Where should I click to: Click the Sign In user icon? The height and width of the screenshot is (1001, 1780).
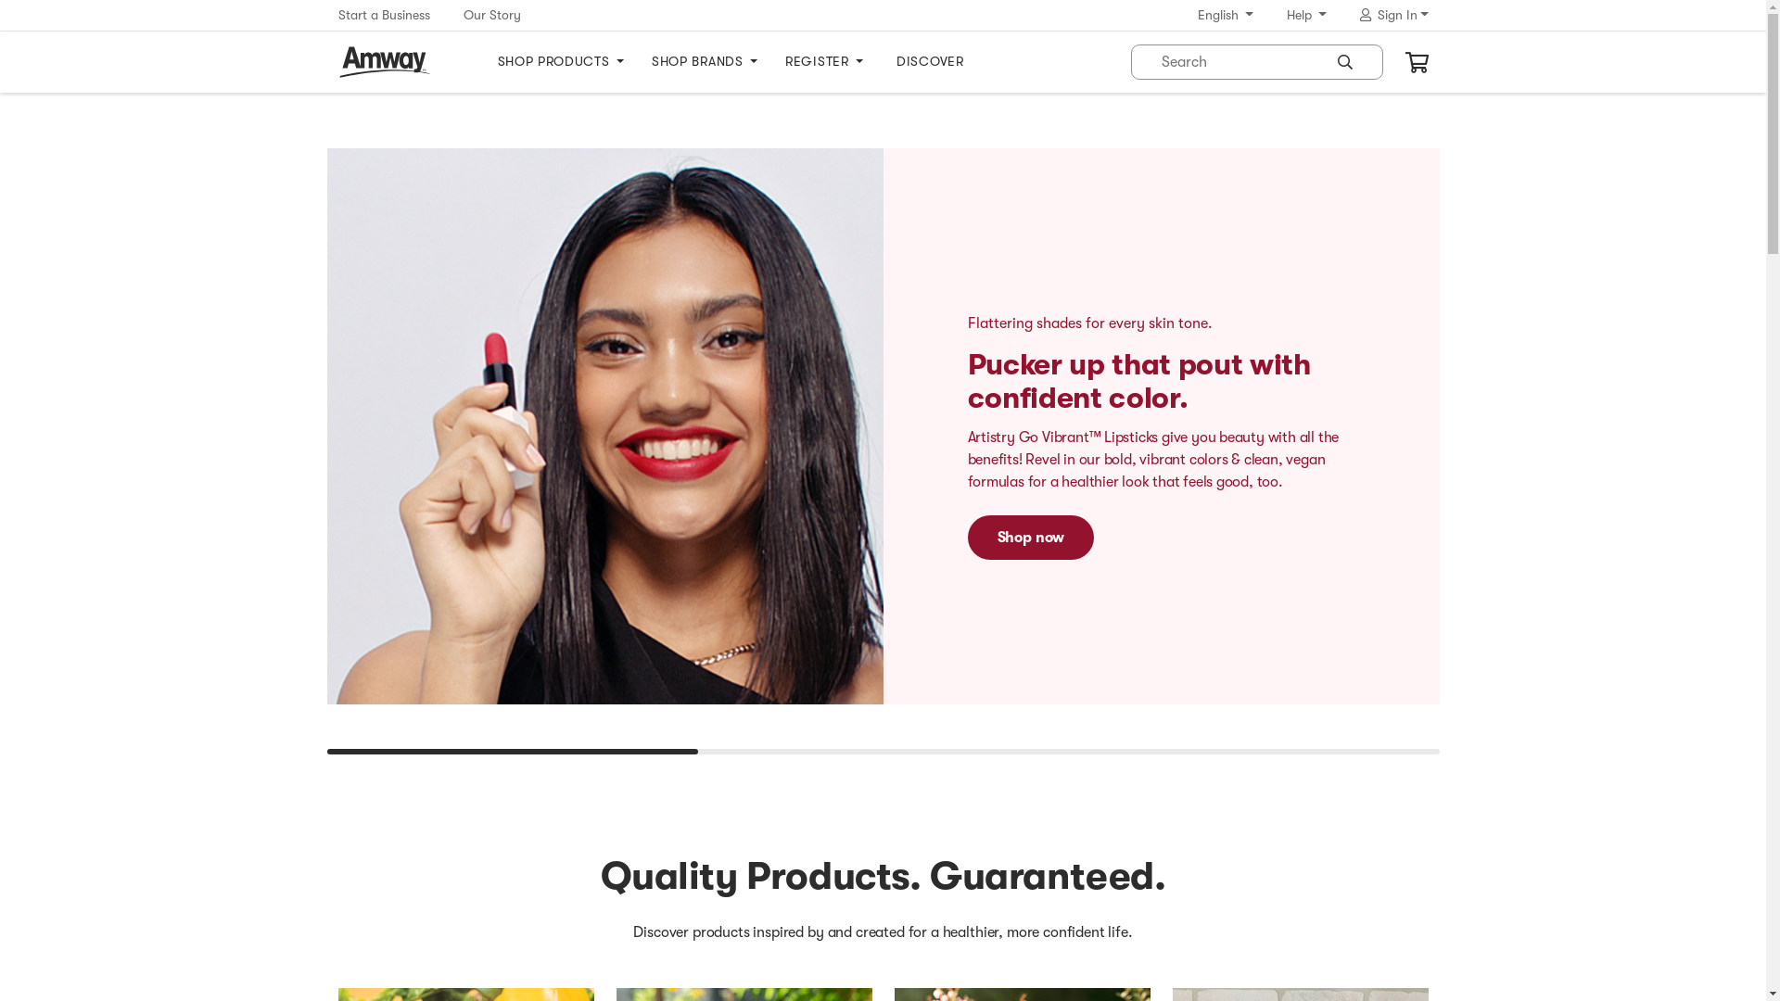[x=1366, y=15]
